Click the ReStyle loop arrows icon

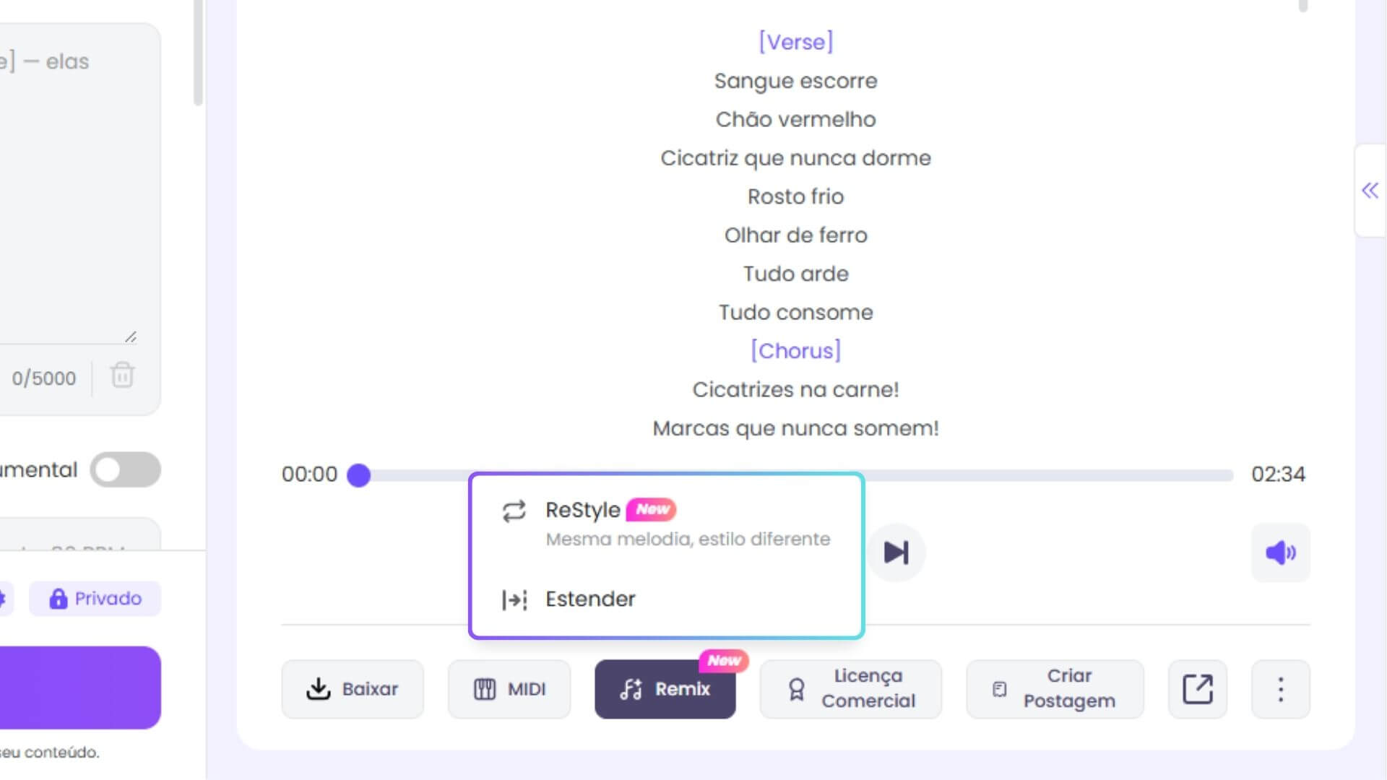514,511
